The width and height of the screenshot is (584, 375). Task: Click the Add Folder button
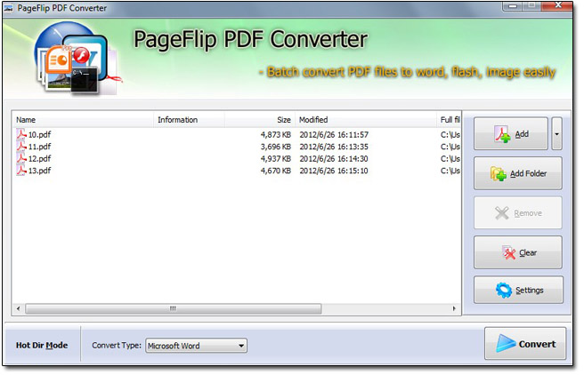coord(518,173)
